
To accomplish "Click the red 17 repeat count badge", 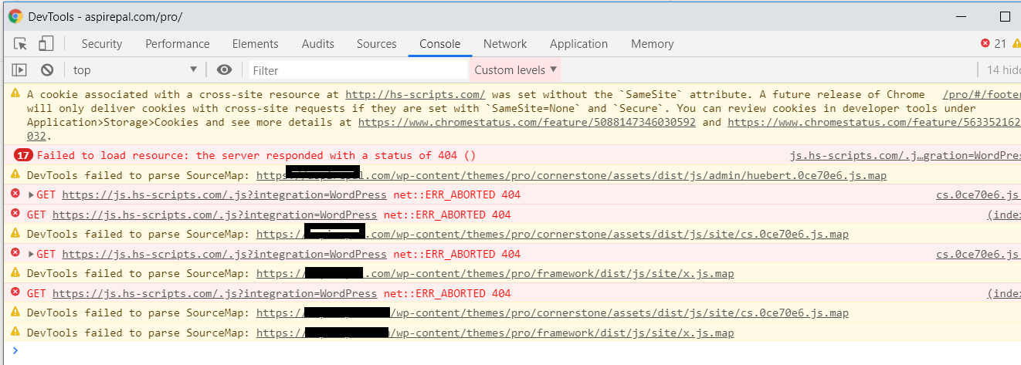I will (23, 156).
